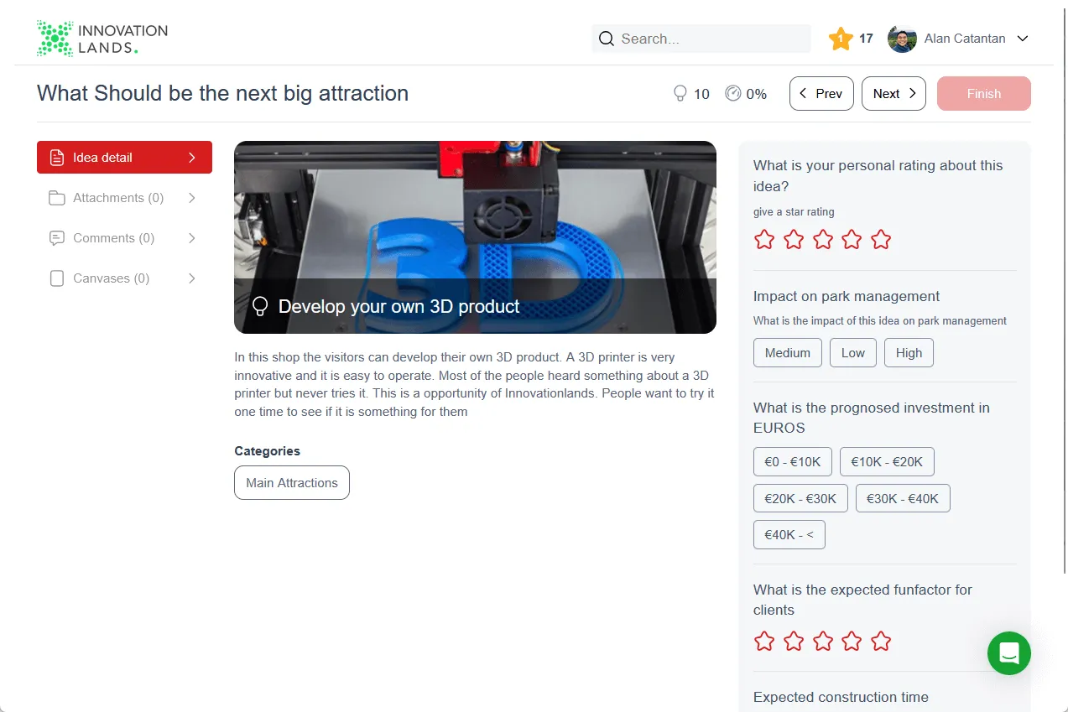This screenshot has height=712, width=1068.
Task: Pick the €40K - < investment option
Action: (x=789, y=534)
